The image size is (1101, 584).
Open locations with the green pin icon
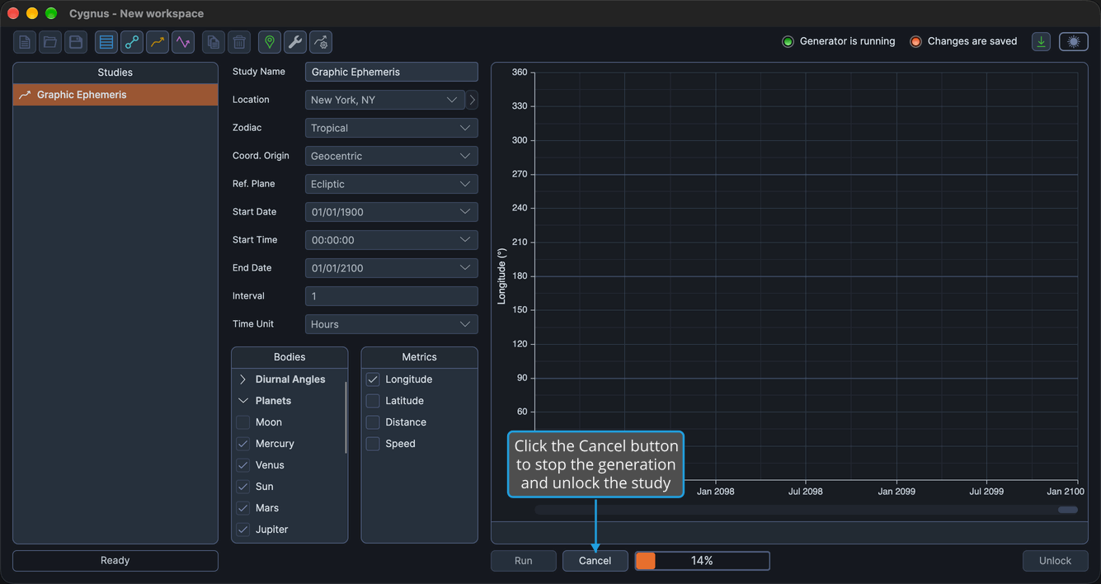pos(270,42)
